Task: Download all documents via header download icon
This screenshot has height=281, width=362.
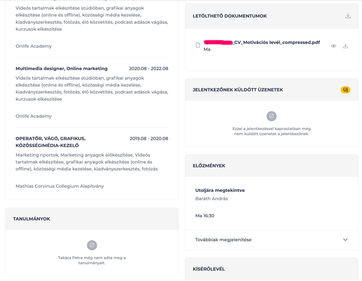Action: coord(348,16)
